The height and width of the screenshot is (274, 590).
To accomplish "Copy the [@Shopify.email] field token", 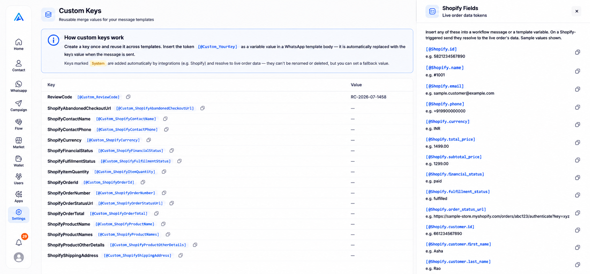I will click(577, 89).
